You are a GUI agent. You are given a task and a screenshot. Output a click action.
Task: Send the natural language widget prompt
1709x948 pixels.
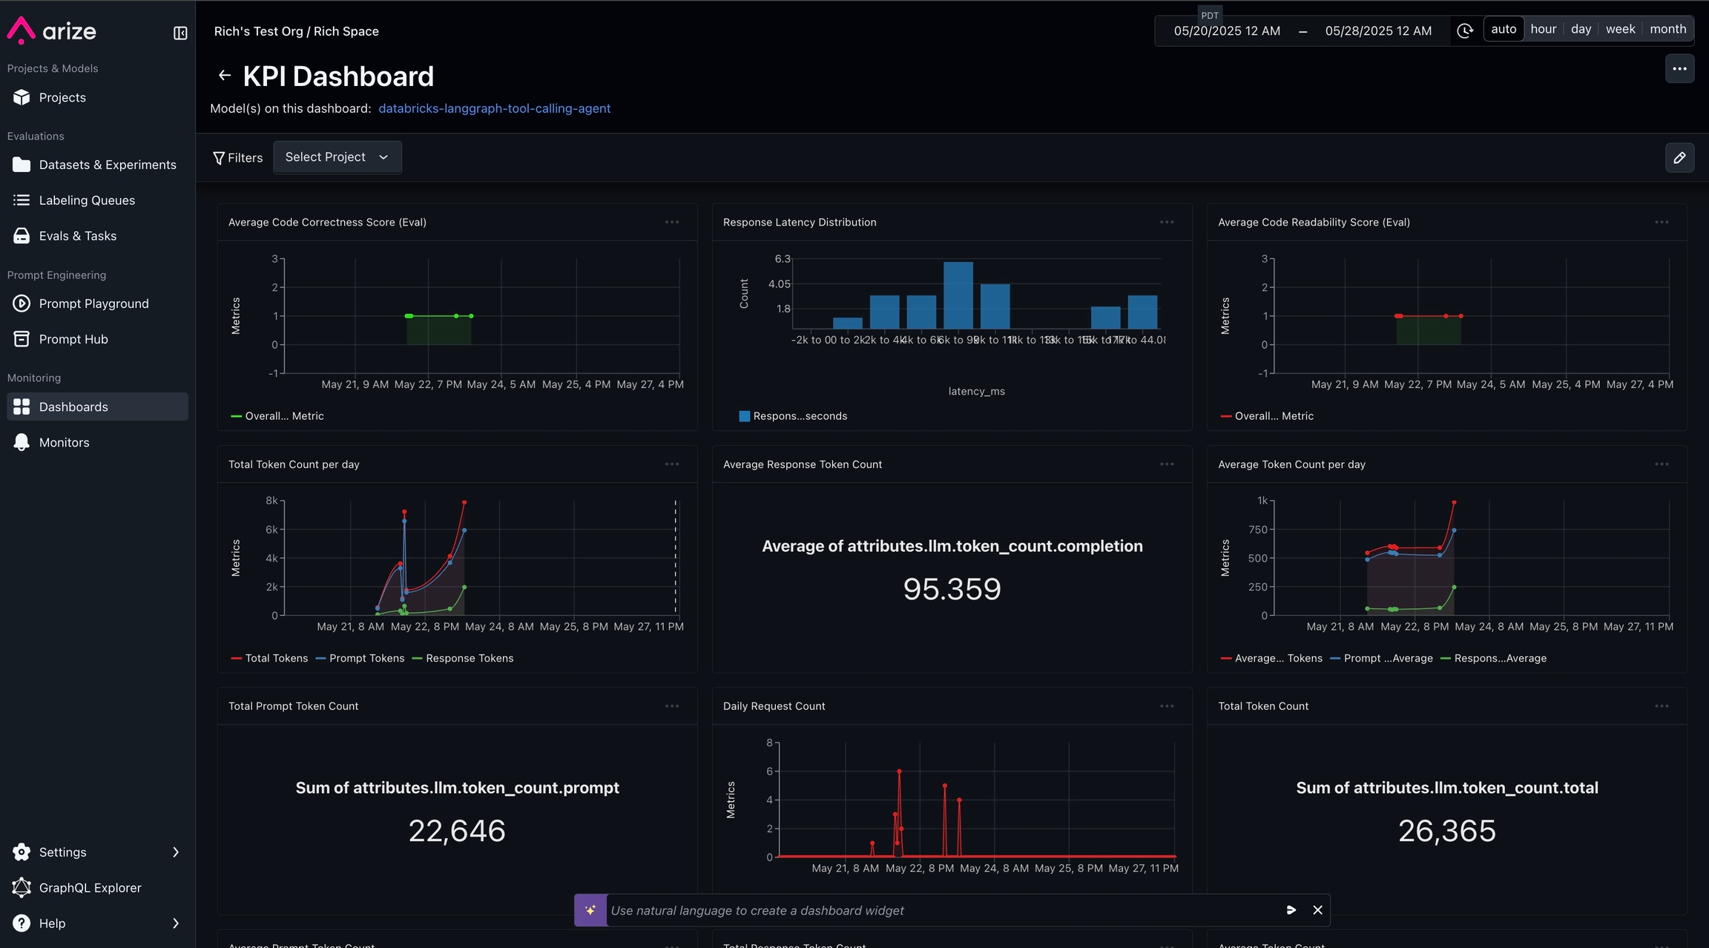(1291, 910)
